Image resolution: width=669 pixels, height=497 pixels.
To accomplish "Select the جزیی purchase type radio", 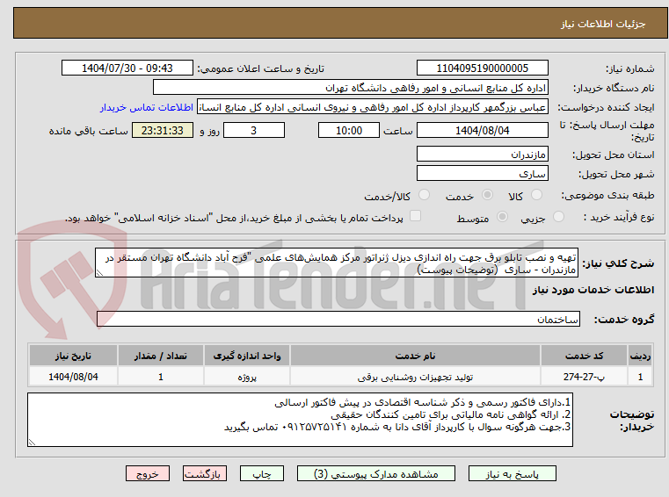I will tap(558, 217).
